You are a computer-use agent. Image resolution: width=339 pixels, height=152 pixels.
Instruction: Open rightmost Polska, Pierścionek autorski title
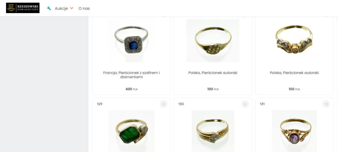pyautogui.click(x=294, y=73)
